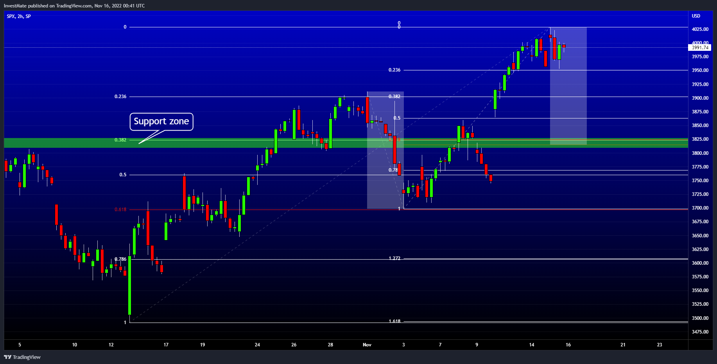The image size is (717, 364).
Task: Select the 0.78 Fibonacci label near the 3775 price level
Action: click(393, 170)
